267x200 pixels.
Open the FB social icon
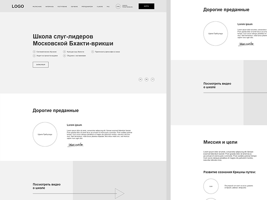coord(146,80)
